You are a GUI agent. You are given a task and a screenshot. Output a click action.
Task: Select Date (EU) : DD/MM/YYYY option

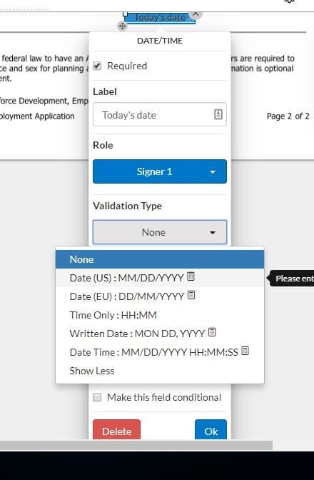(x=160, y=296)
